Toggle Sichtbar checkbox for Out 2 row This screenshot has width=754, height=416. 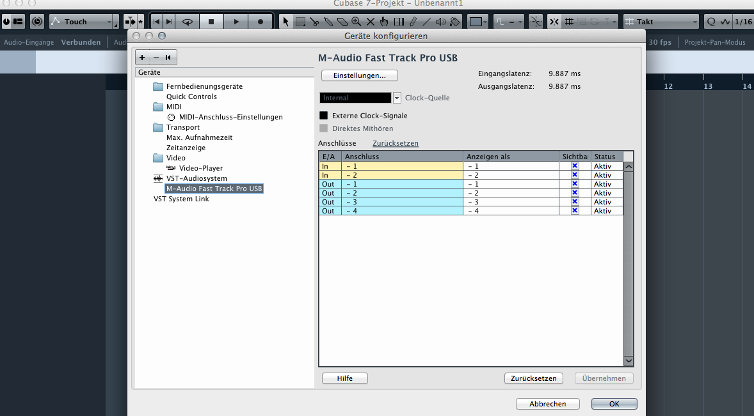tap(575, 193)
